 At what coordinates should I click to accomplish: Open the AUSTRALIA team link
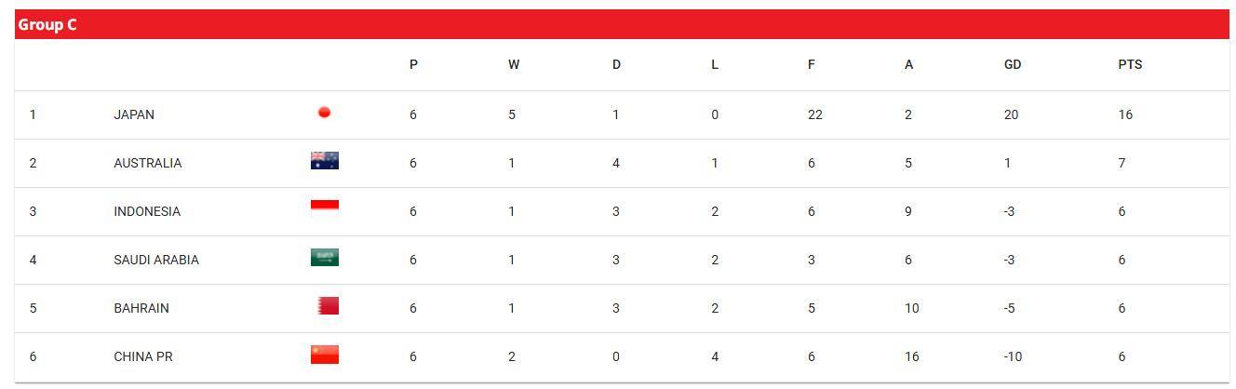click(x=148, y=163)
